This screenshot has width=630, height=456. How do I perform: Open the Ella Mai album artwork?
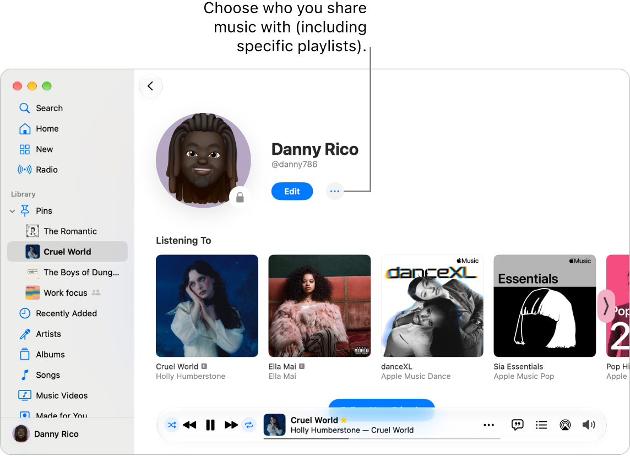319,306
